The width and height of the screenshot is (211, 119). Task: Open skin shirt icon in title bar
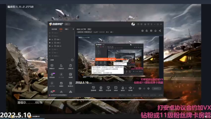pyautogui.click(x=148, y=24)
